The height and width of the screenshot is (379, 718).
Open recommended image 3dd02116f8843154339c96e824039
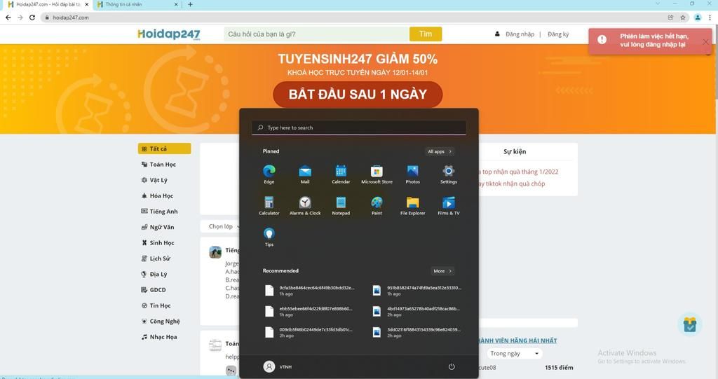point(417,332)
